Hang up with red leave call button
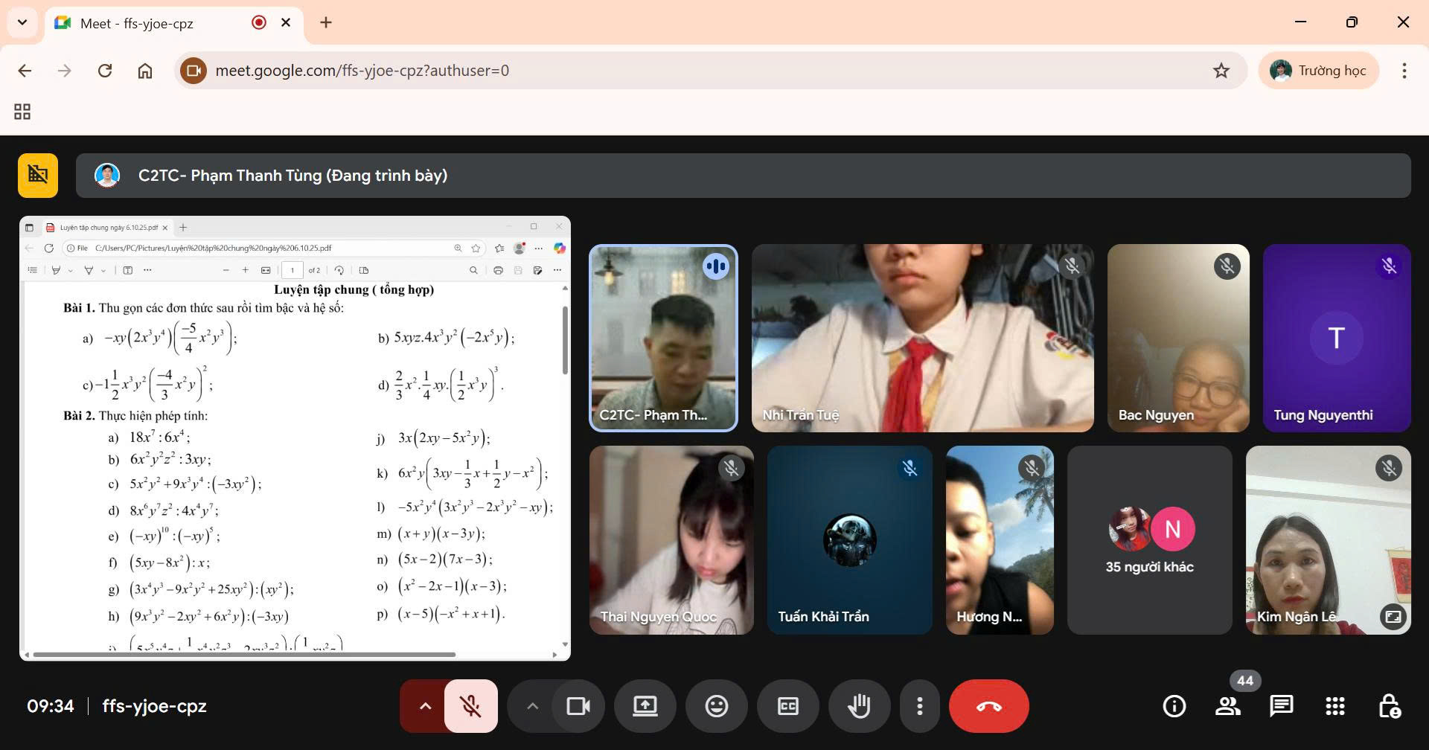1429x750 pixels. point(988,706)
